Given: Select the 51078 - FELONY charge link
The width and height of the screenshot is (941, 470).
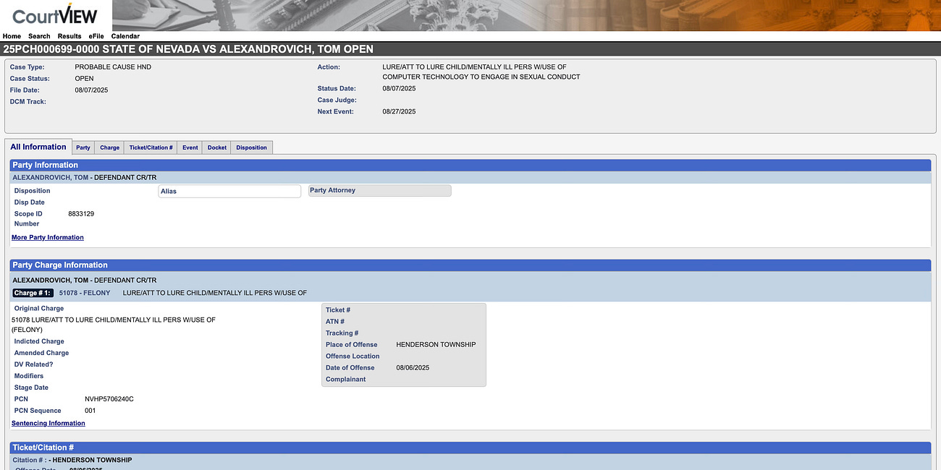Looking at the screenshot, I should 85,292.
